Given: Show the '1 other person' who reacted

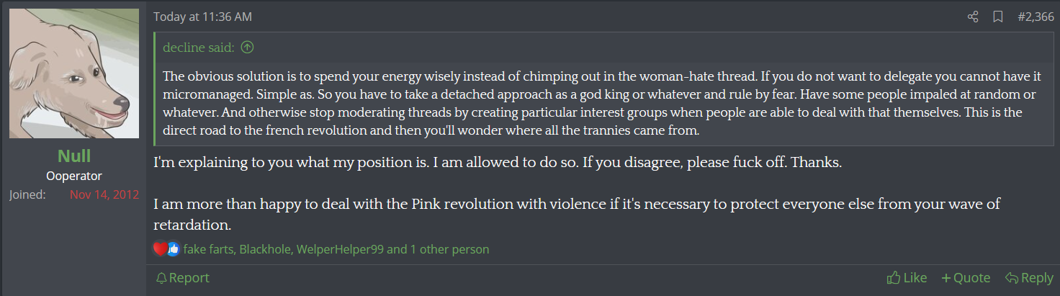Looking at the screenshot, I should (x=449, y=250).
